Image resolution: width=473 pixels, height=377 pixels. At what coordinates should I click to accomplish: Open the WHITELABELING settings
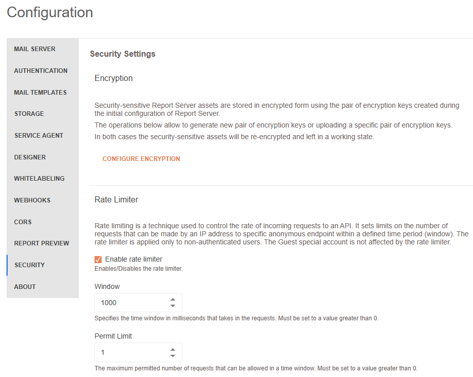tap(39, 178)
